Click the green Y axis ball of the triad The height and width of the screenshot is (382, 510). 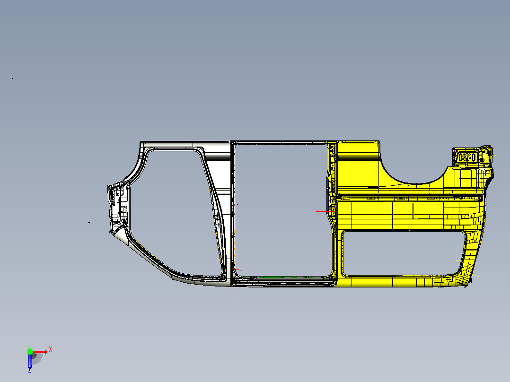click(30, 351)
